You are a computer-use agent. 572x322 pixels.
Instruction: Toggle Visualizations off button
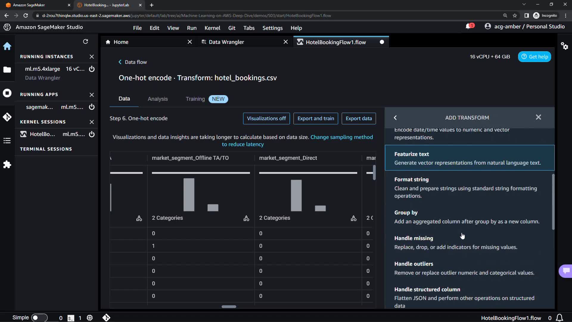(266, 118)
